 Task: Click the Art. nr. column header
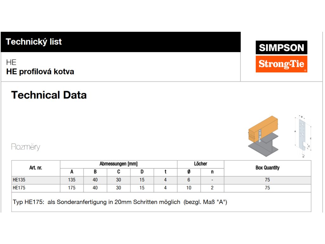(36, 168)
